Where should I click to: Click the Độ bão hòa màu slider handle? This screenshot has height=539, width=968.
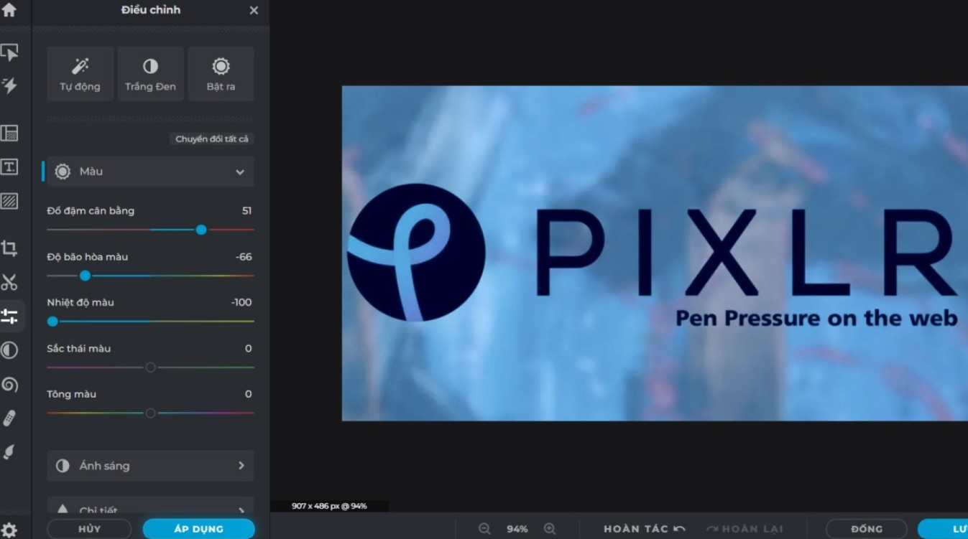85,276
